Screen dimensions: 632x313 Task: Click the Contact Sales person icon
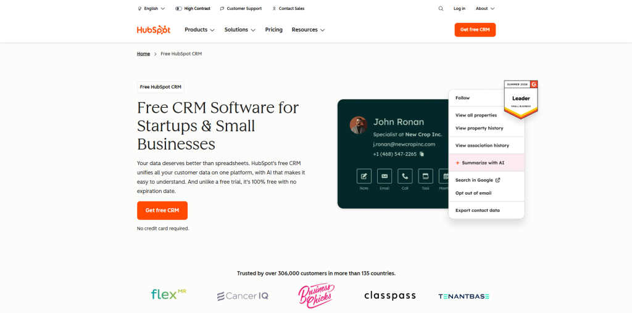274,9
